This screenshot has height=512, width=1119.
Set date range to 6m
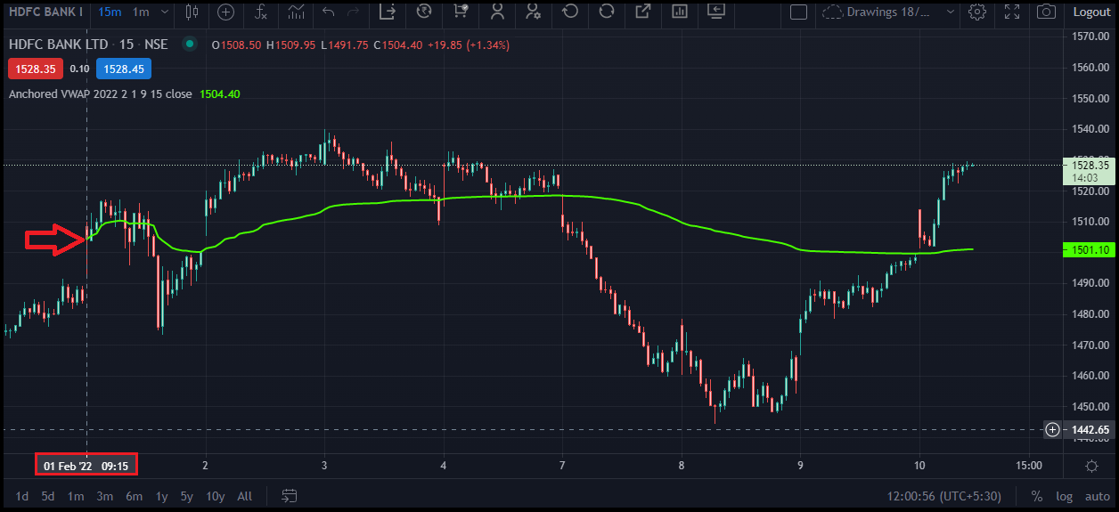[134, 496]
